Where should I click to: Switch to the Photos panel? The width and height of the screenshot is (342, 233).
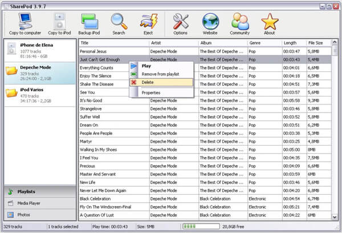click(x=40, y=215)
